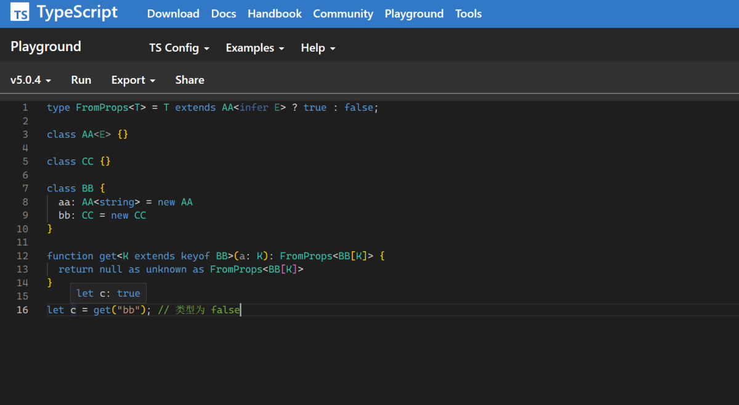Select Playground in top navigation

pyautogui.click(x=414, y=14)
